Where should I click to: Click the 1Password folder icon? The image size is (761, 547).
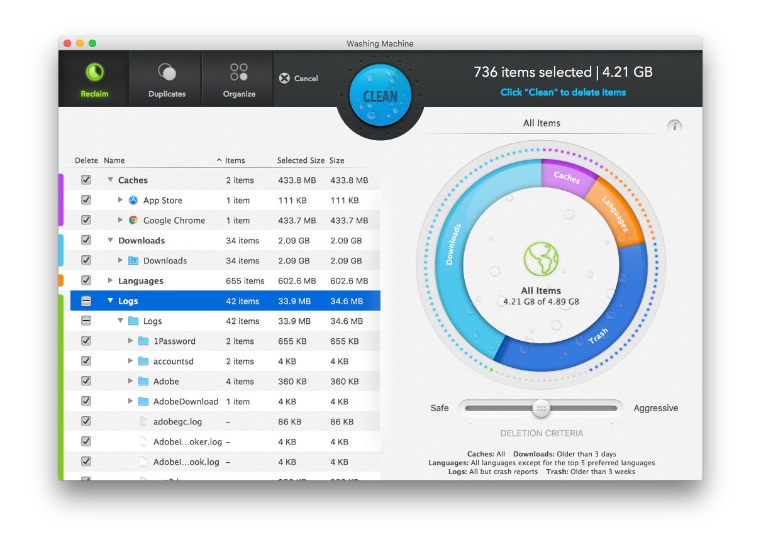(143, 341)
